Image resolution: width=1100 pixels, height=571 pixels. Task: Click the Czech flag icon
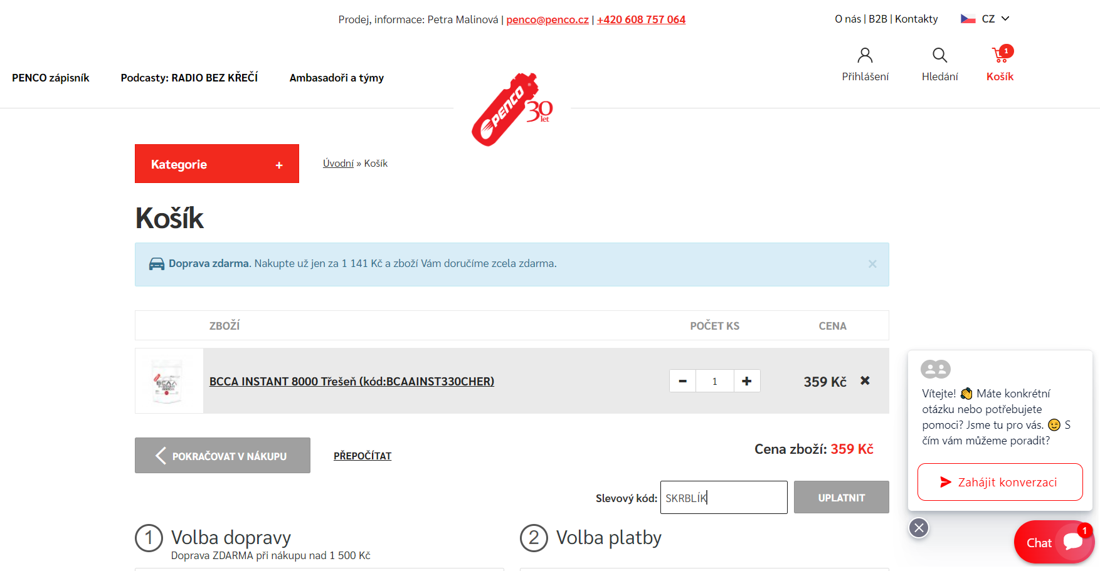pyautogui.click(x=968, y=19)
